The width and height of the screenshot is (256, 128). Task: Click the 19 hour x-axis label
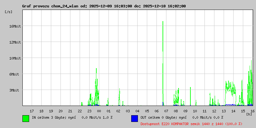(51, 111)
